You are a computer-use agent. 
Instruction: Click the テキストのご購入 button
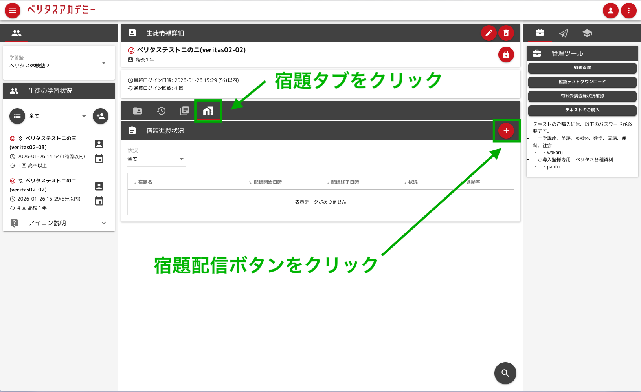click(582, 110)
